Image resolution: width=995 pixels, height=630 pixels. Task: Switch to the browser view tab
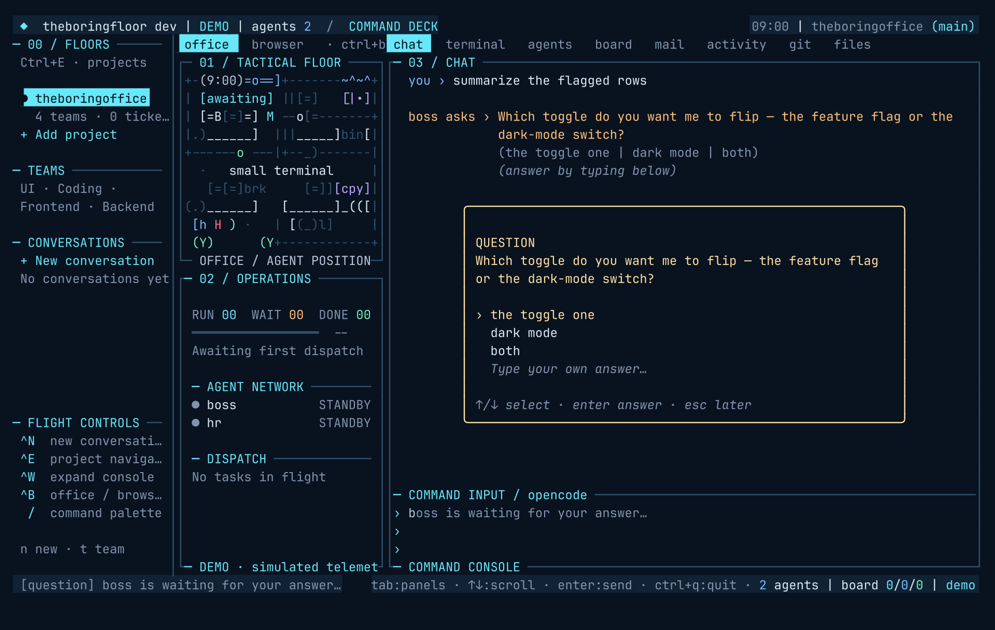pyautogui.click(x=277, y=45)
